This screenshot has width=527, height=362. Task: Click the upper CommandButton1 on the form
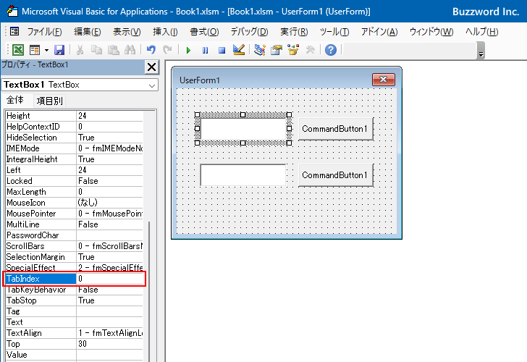pyautogui.click(x=336, y=129)
